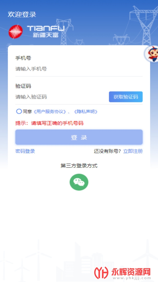Viewport: 158px width, 282px height.
Task: Click the 立即注册 link
Action: (x=133, y=151)
